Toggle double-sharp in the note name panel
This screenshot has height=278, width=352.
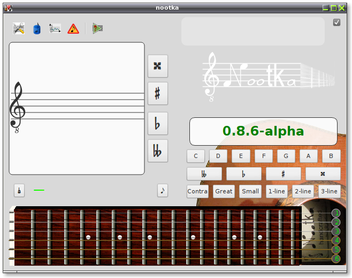pyautogui.click(x=323, y=174)
